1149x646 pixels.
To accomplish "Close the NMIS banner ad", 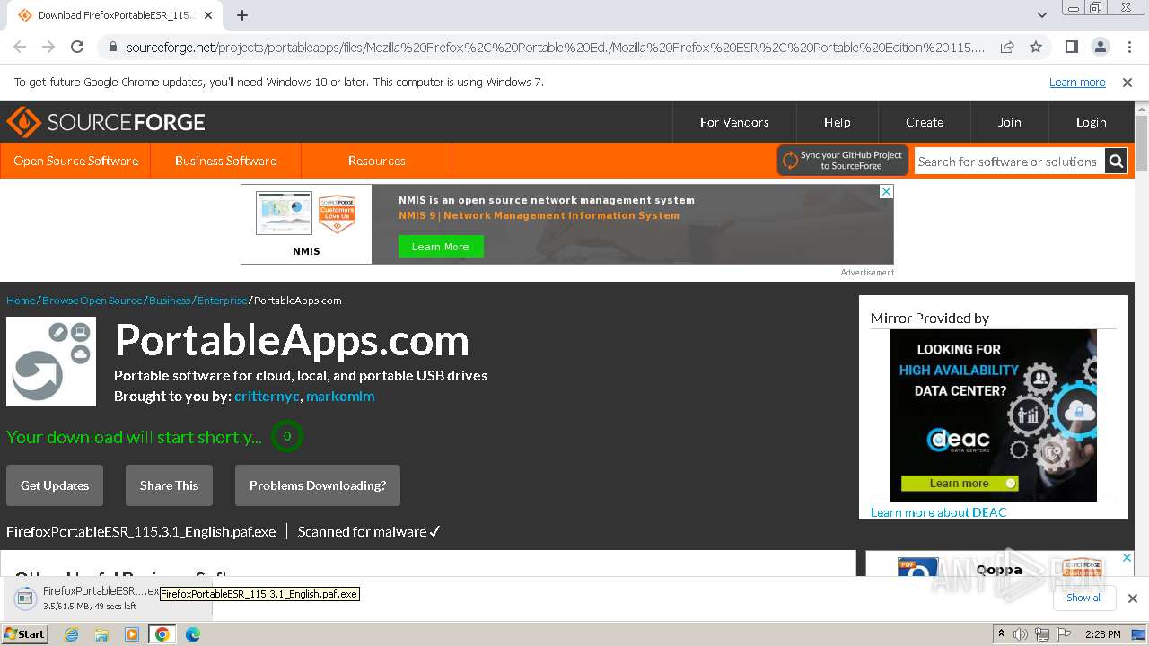I will [x=886, y=192].
